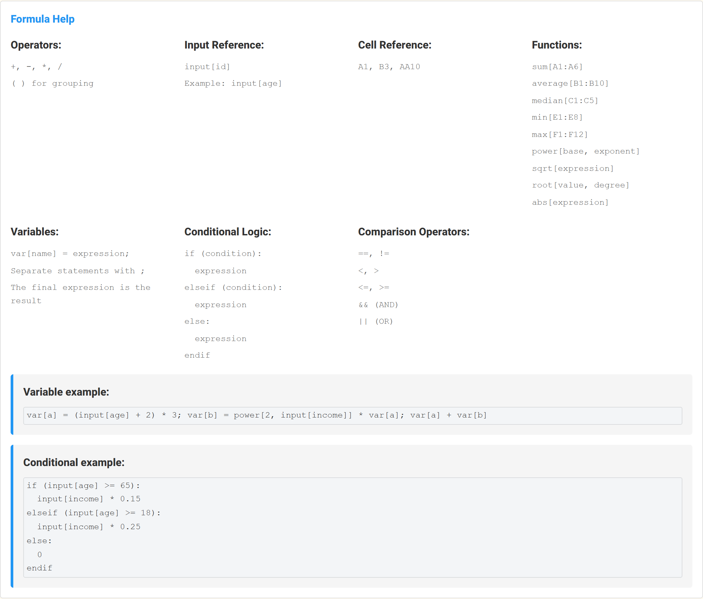The height and width of the screenshot is (599, 703).
Task: Select the Variable example heading
Action: click(66, 392)
